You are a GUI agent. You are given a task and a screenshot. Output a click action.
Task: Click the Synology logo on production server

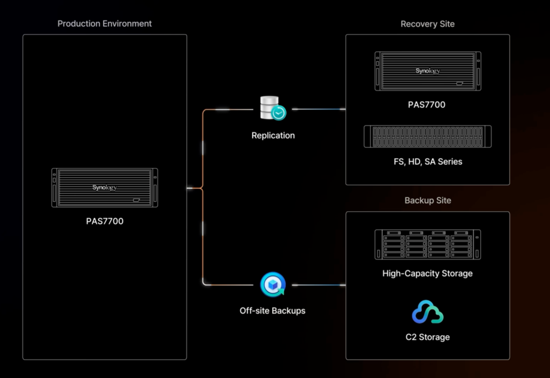click(x=105, y=187)
